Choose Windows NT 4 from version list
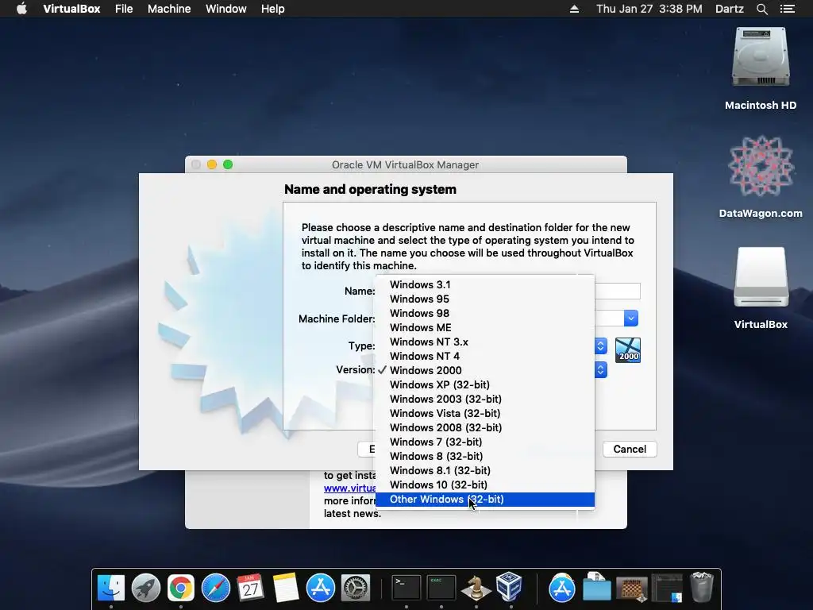 pyautogui.click(x=485, y=356)
